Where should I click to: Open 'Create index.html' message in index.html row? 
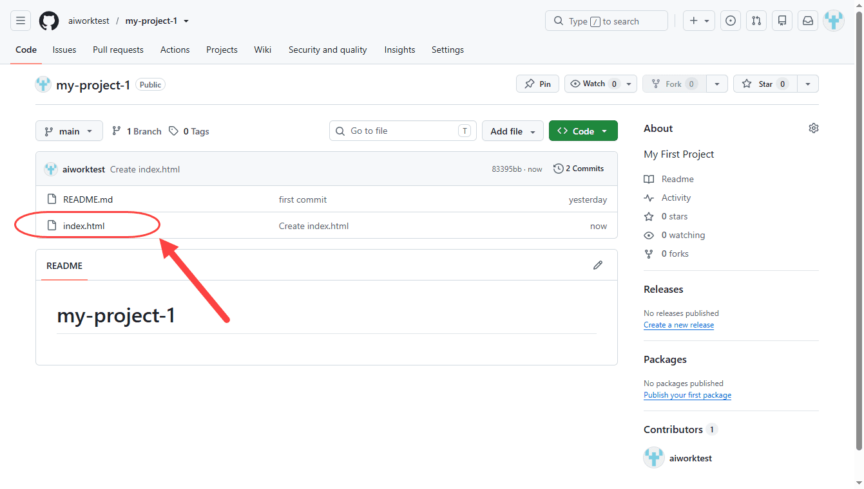coord(314,226)
